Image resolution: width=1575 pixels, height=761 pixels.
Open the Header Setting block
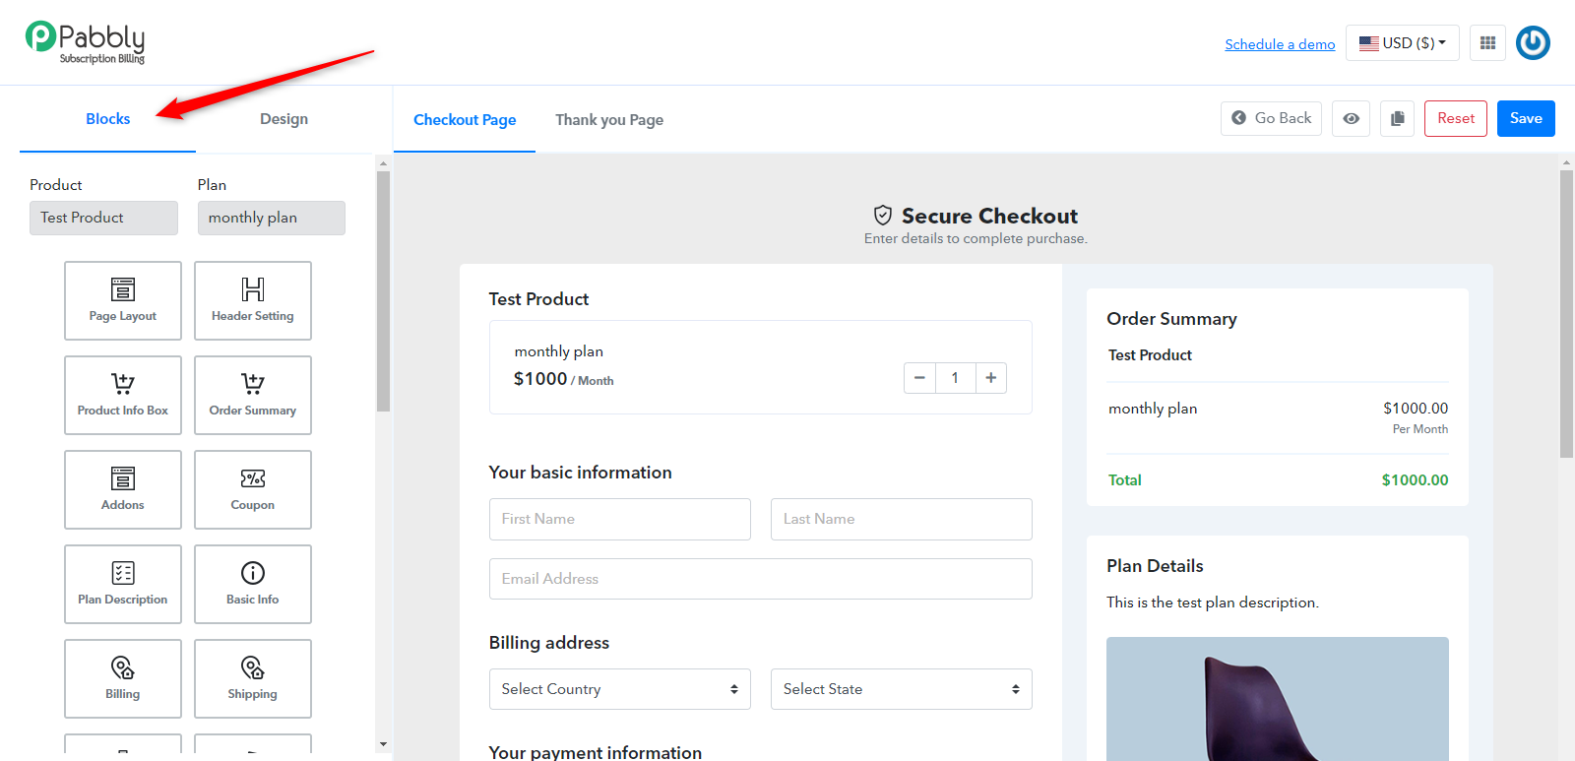253,300
